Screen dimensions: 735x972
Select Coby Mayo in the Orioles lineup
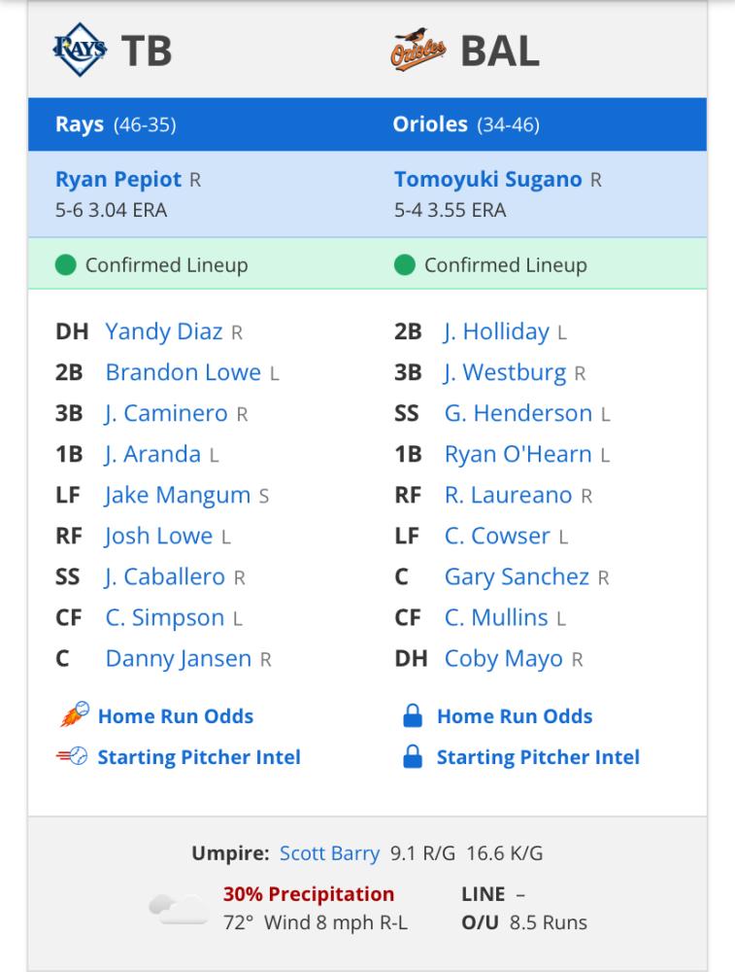(x=503, y=659)
